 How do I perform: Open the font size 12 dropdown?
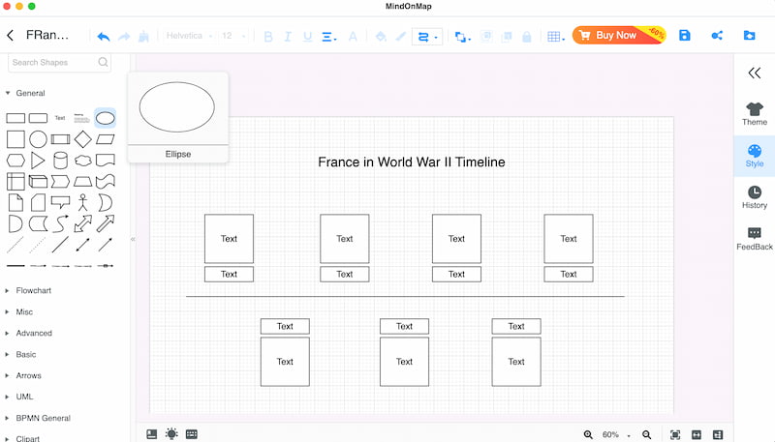click(x=233, y=36)
